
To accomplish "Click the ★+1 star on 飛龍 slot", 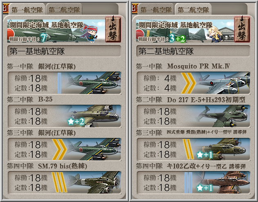I will coord(204,154).
